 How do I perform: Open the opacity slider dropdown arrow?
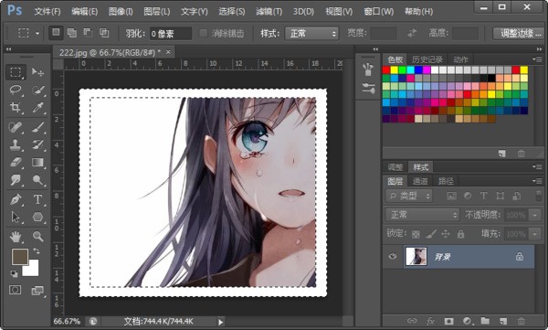tap(534, 215)
